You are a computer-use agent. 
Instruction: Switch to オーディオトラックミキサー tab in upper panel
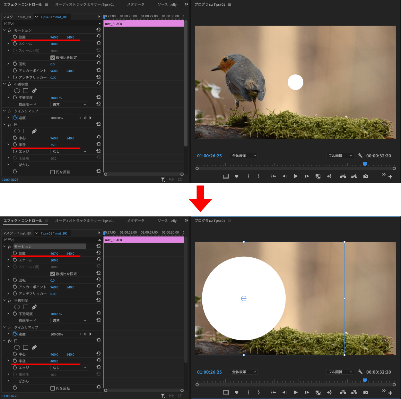84,4
